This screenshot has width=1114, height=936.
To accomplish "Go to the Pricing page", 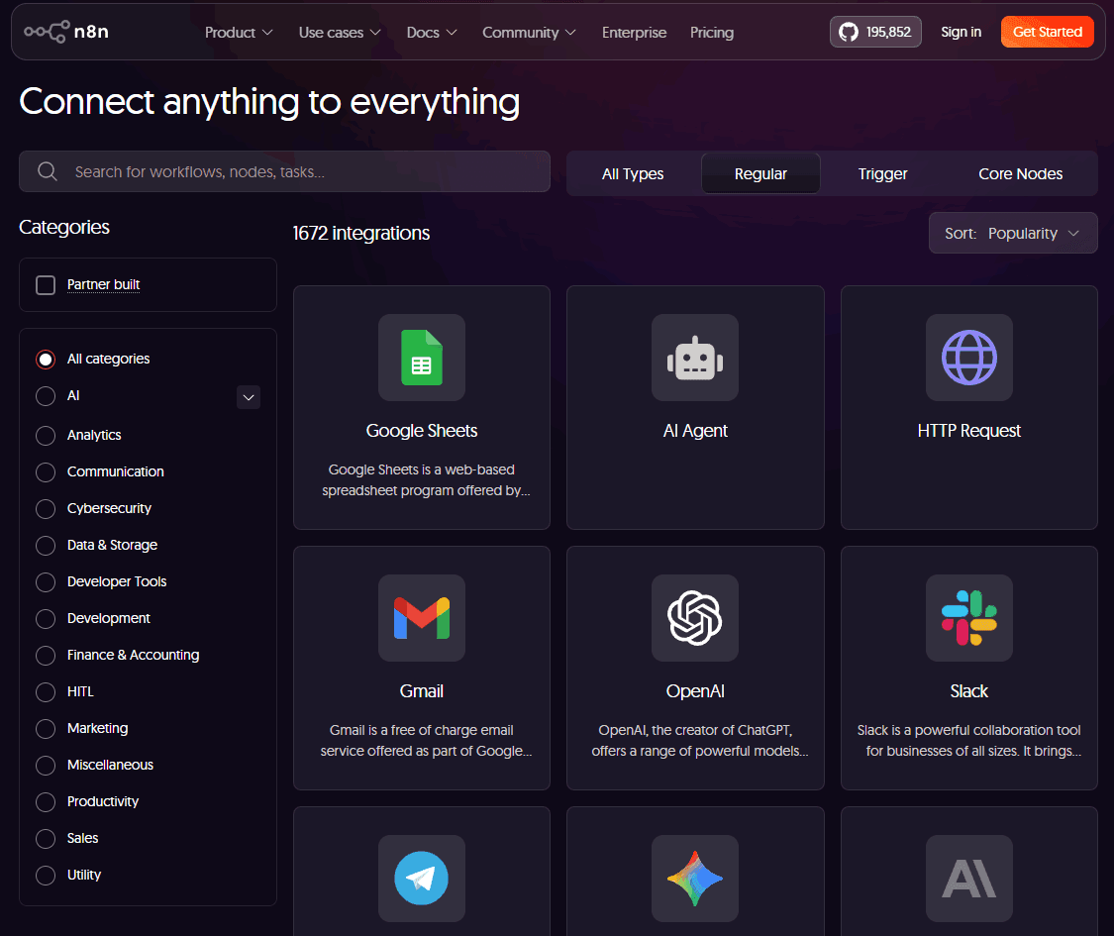I will point(712,33).
